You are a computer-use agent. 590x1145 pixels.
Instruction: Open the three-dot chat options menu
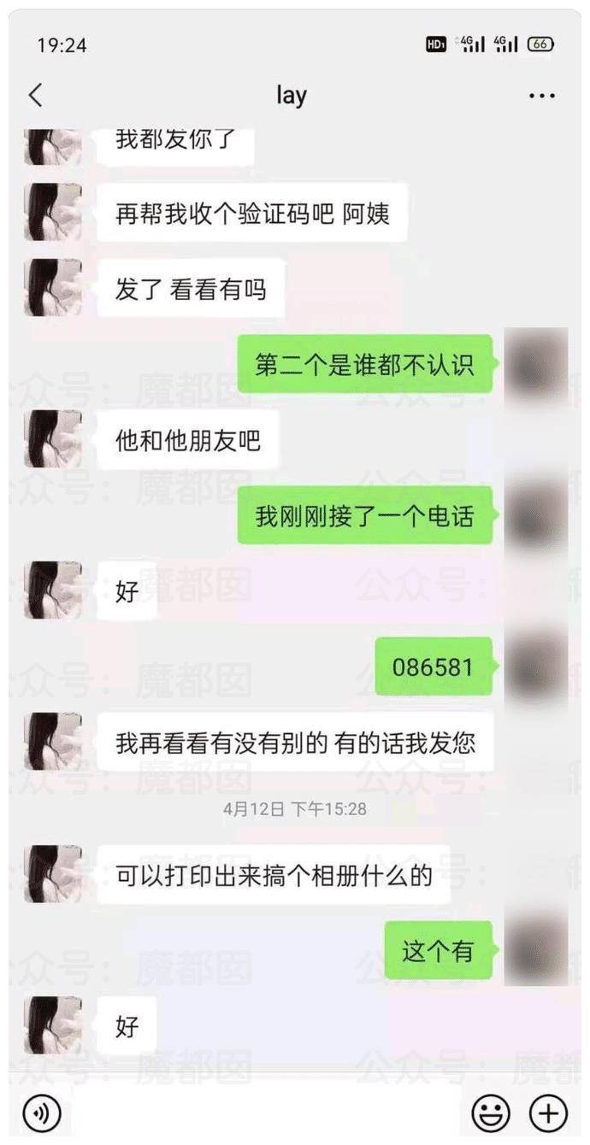pyautogui.click(x=542, y=96)
